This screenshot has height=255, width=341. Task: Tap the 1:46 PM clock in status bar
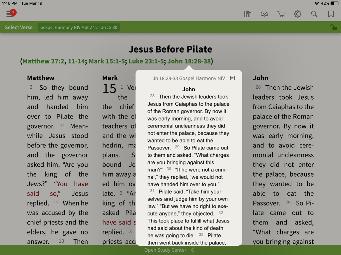pos(10,3)
